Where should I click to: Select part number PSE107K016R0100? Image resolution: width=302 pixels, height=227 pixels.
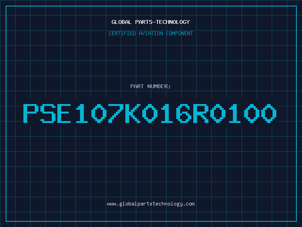click(x=150, y=113)
